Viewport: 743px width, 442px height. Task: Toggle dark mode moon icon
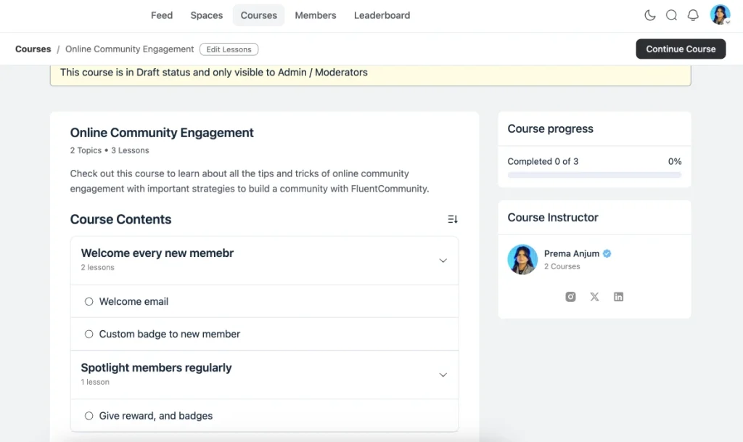(x=649, y=15)
